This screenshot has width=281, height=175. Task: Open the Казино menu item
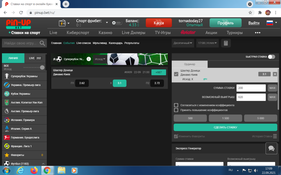[x=105, y=33]
